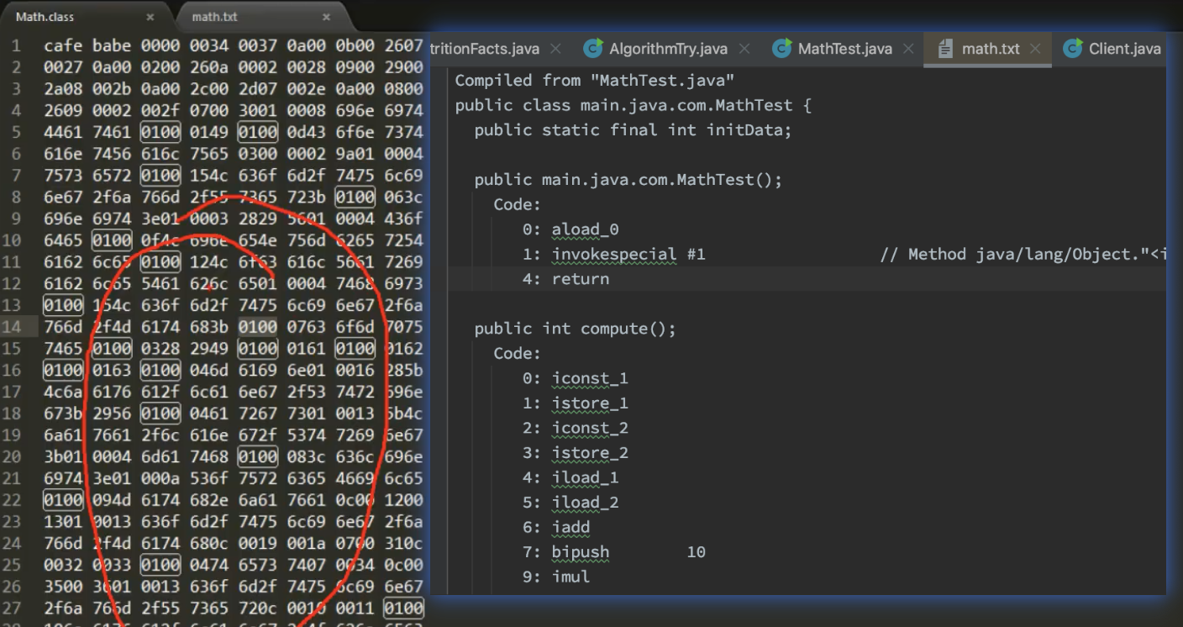Click the '0: aload_0' instruction
The height and width of the screenshot is (627, 1183).
pos(570,229)
